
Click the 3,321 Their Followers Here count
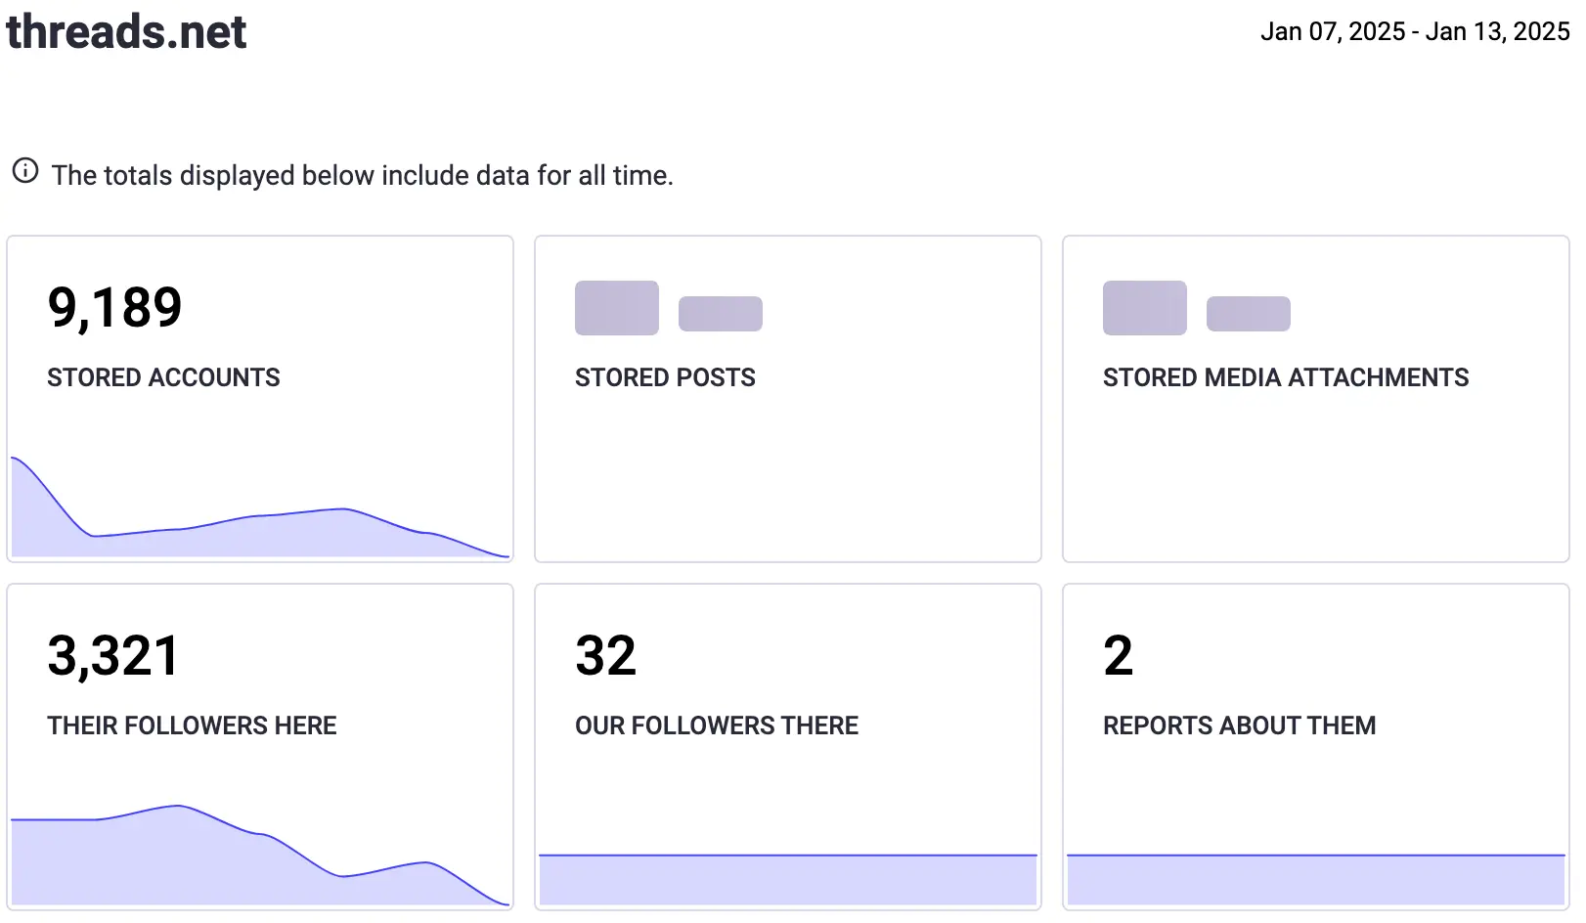pos(114,655)
